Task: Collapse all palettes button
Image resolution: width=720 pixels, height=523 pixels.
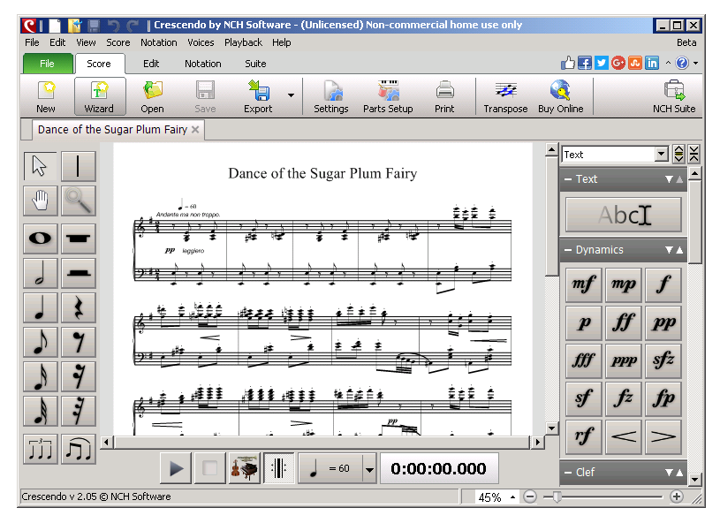Action: [x=693, y=154]
